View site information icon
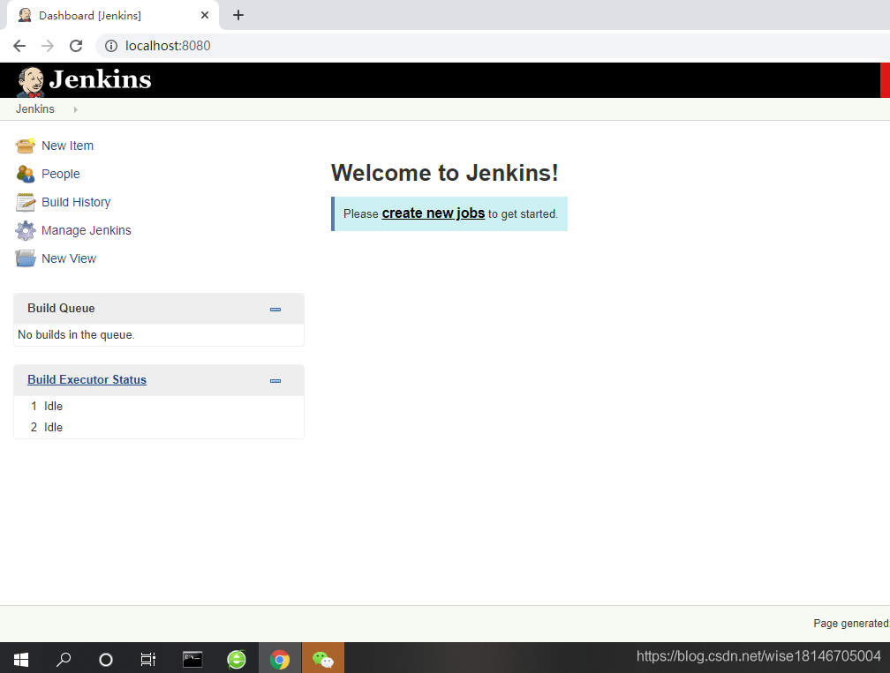The image size is (890, 673). pos(111,46)
